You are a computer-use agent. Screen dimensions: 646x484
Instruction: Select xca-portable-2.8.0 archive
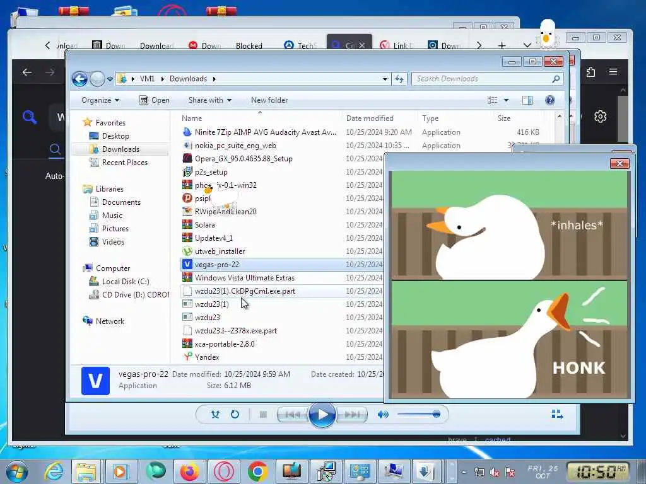(x=225, y=343)
